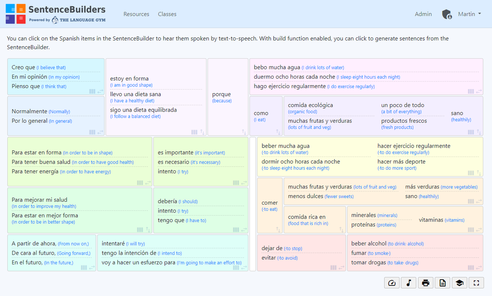Click the vertical arrows icon in the 'como' box

[278, 132]
